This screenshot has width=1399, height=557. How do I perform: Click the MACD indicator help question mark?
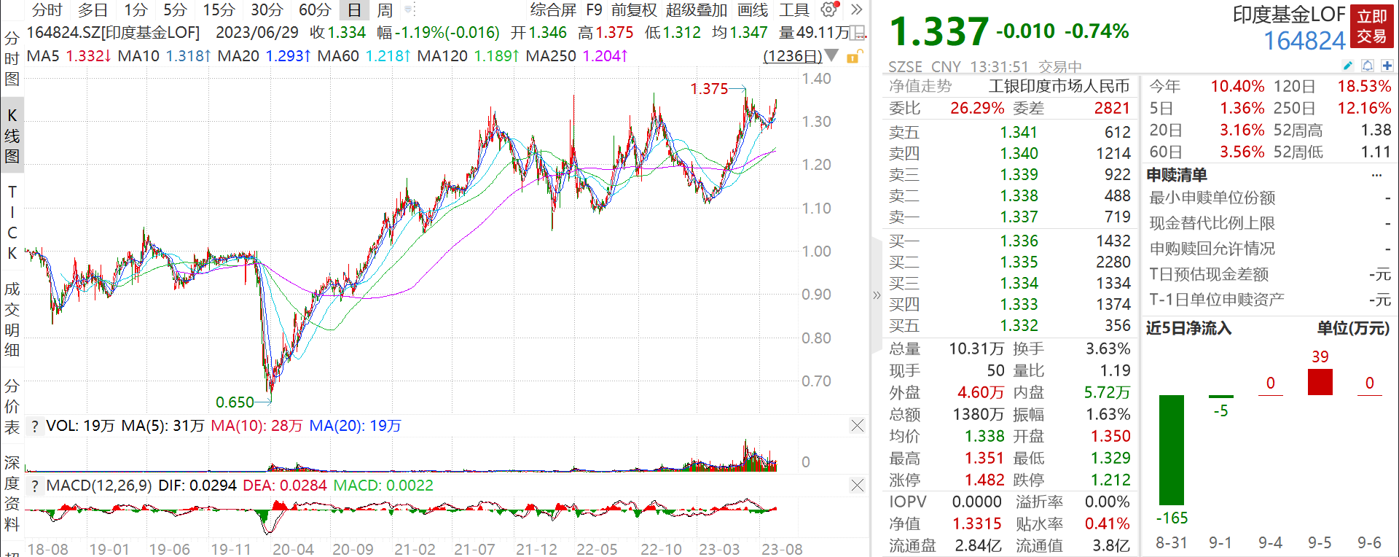(34, 486)
